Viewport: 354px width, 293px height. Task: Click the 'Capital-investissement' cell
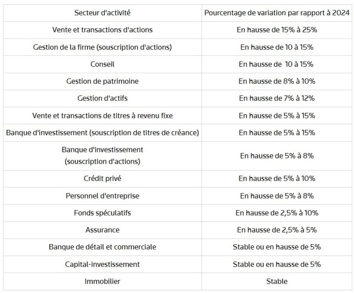(102, 264)
